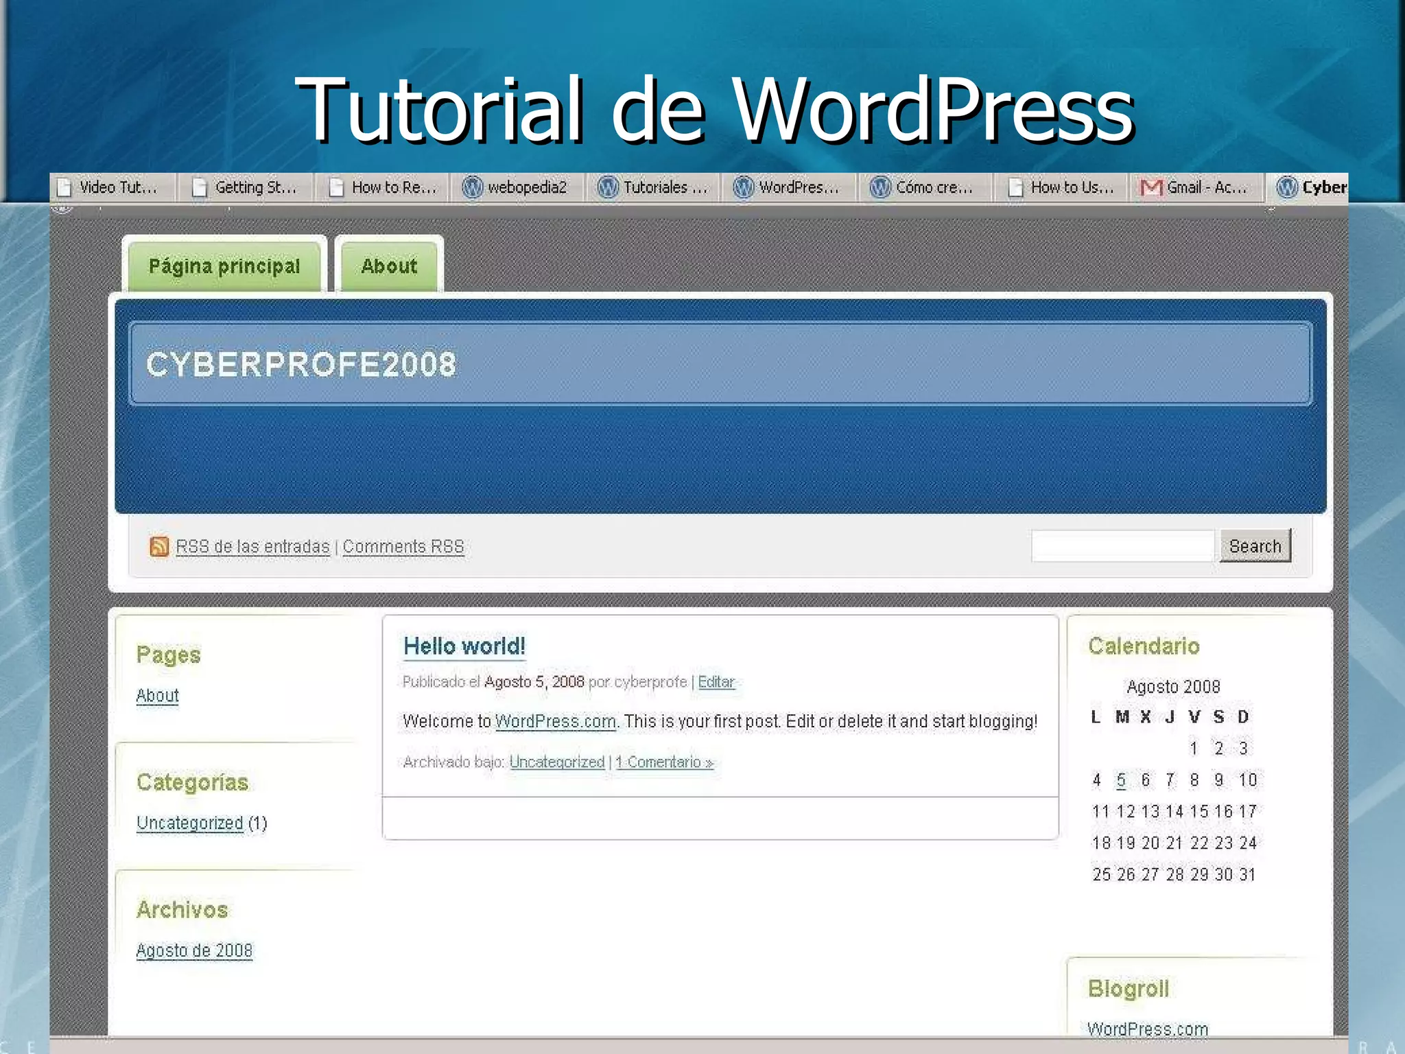Click the Editar link on post
Screen dimensions: 1405x1054
click(x=716, y=682)
